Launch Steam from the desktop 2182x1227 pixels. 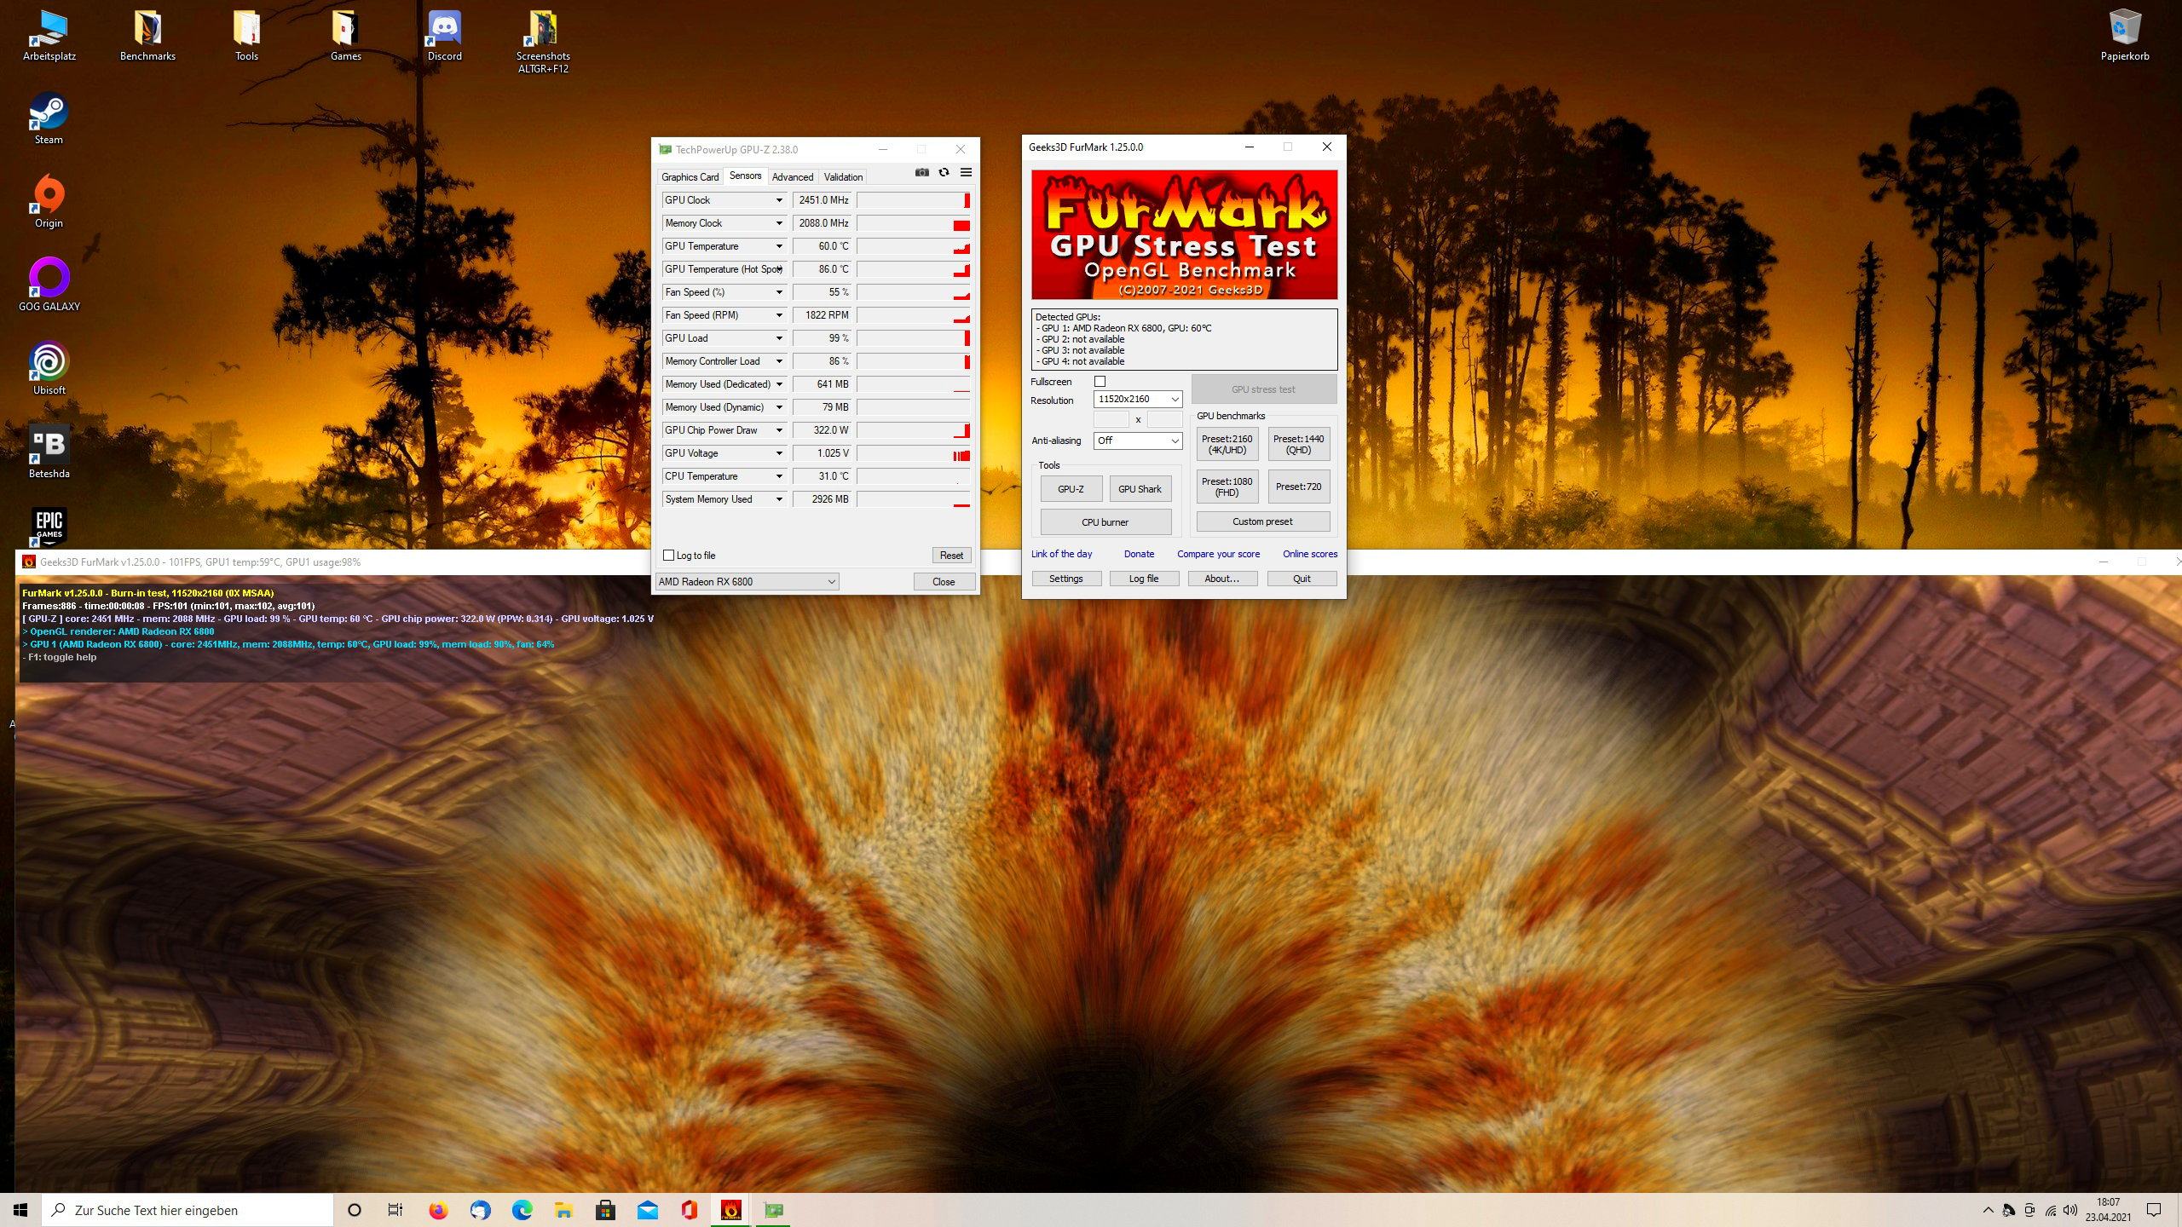(x=49, y=119)
